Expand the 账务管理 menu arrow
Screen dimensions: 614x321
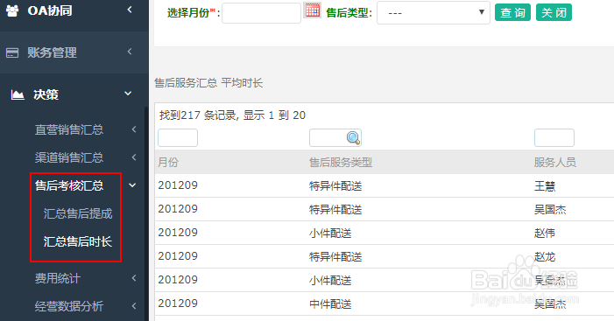pos(130,52)
